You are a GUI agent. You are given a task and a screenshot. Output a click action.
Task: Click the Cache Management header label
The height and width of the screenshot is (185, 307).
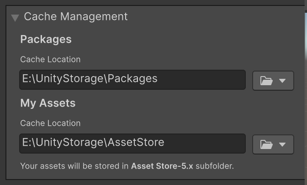[76, 17]
